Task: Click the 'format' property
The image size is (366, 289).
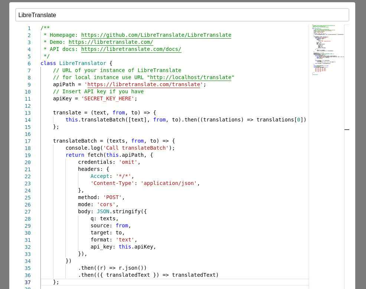Action: (x=100, y=240)
